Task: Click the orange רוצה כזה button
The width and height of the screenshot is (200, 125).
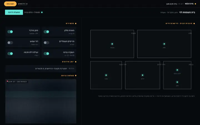Action: coord(10,4)
